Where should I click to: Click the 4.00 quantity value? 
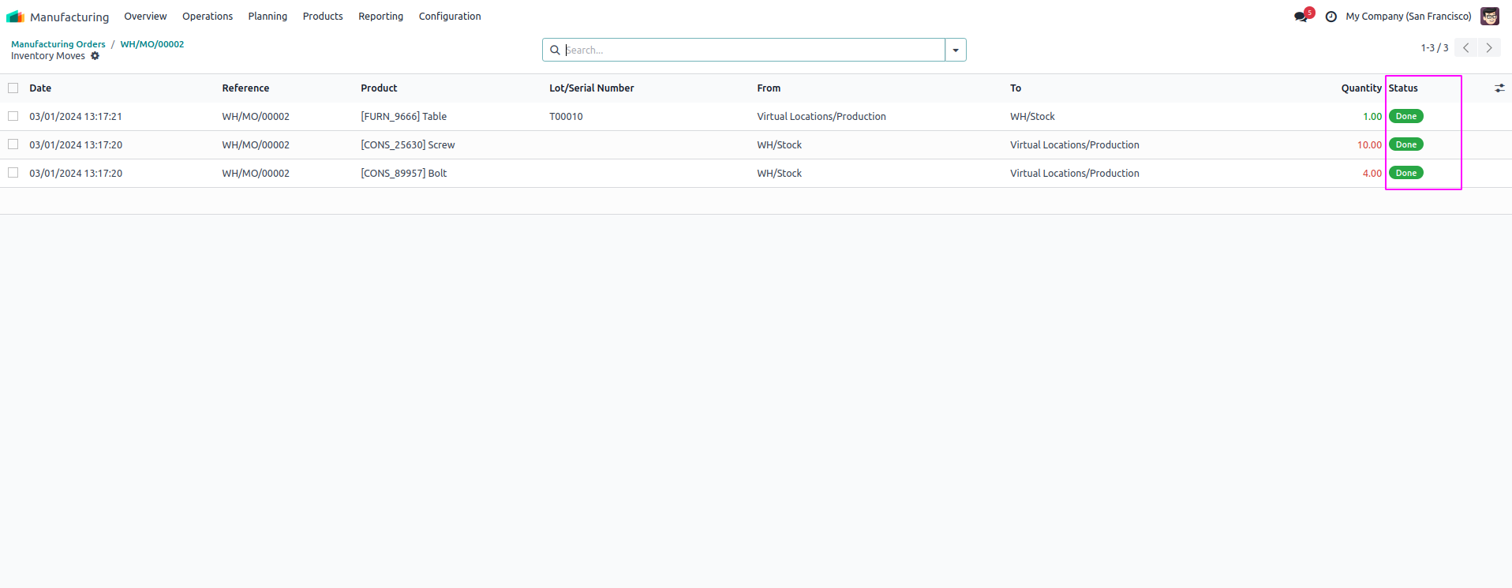coord(1372,174)
